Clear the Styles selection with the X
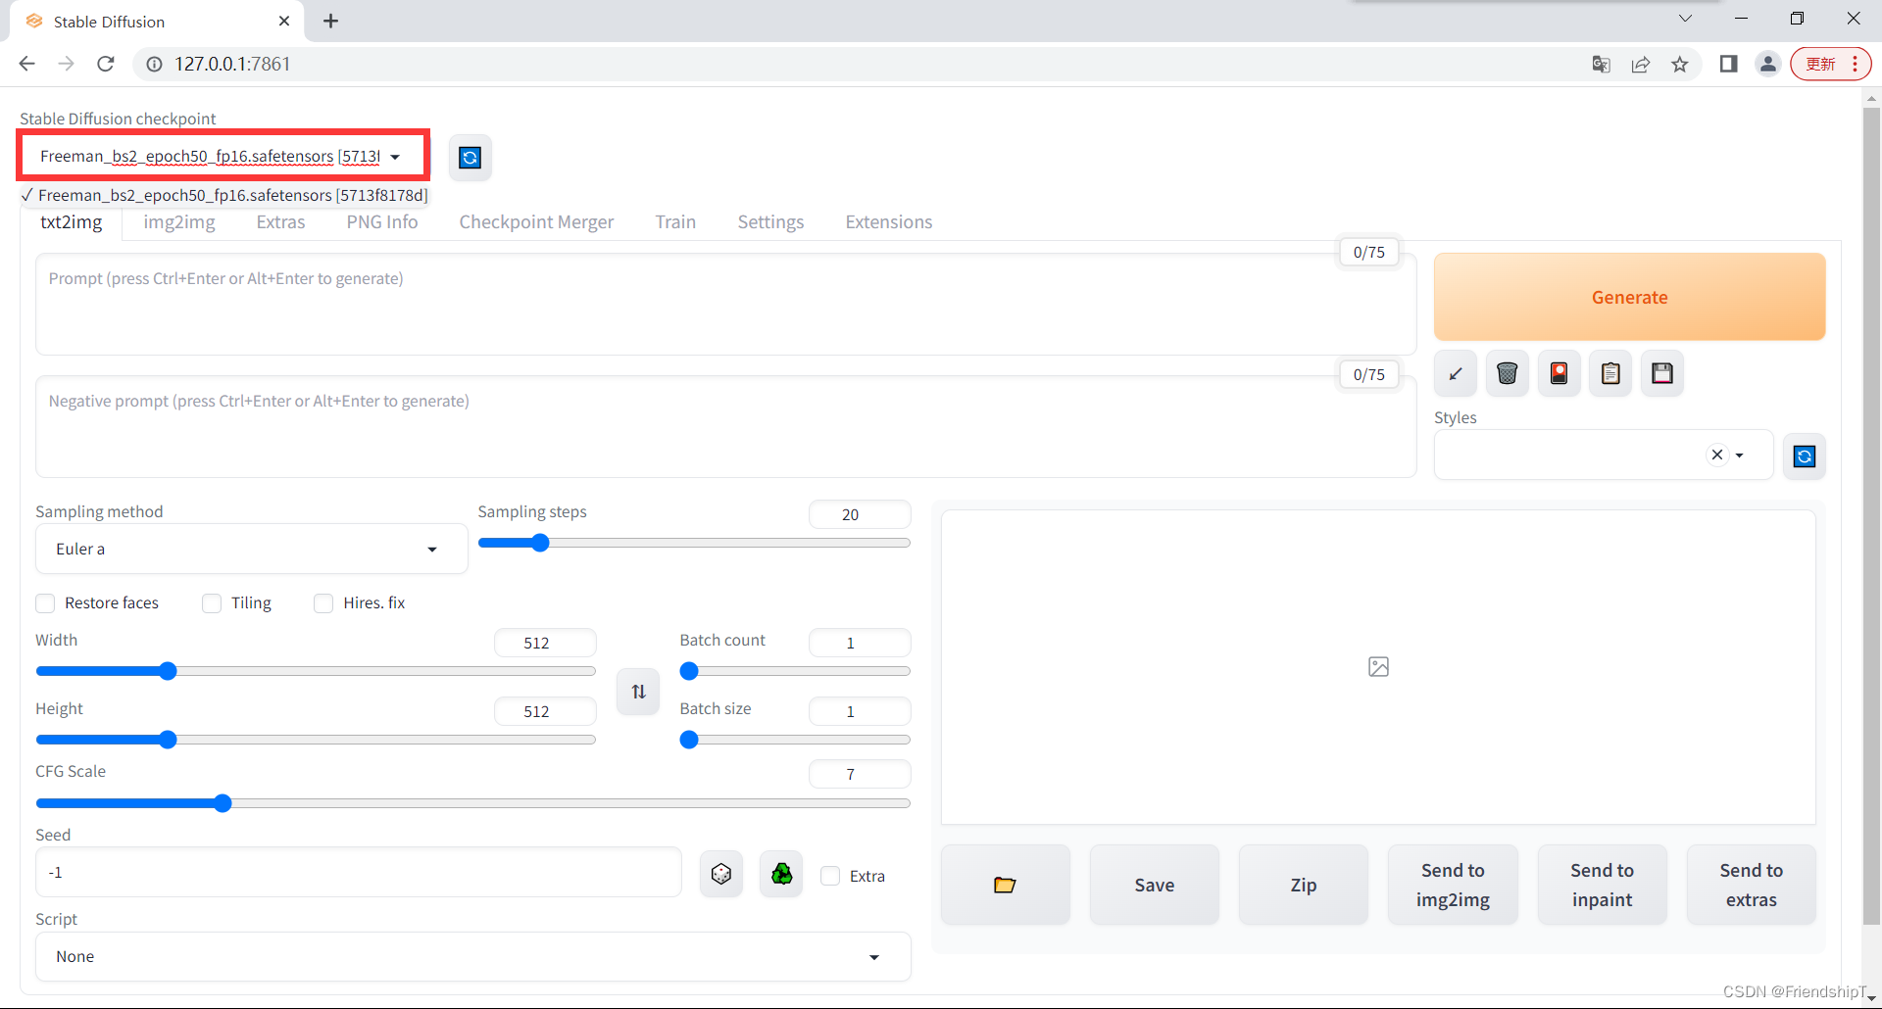 coord(1716,455)
